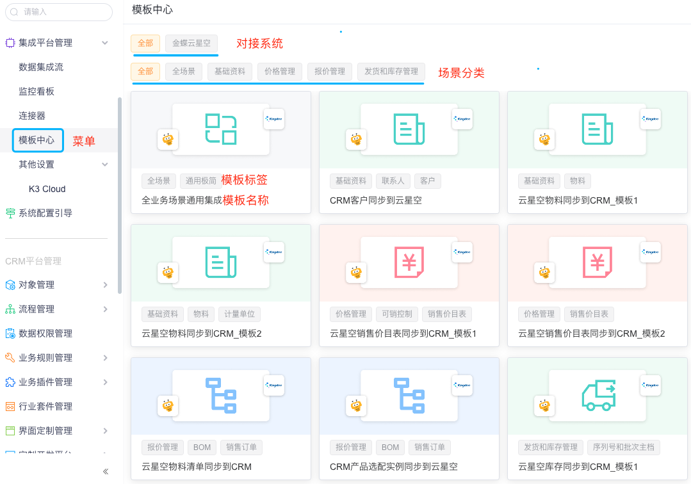Image resolution: width=691 pixels, height=484 pixels.
Task: Expand 对象管理 with its arrow
Action: [105, 285]
